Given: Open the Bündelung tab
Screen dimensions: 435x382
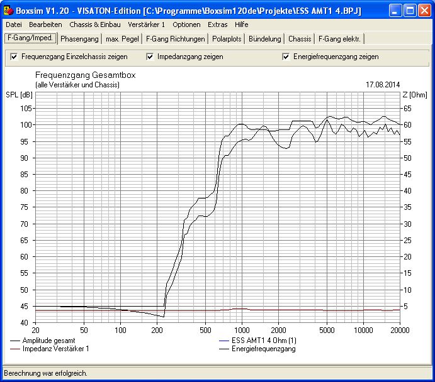Looking at the screenshot, I should tap(264, 39).
